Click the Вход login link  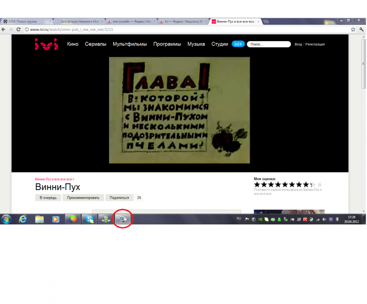298,44
